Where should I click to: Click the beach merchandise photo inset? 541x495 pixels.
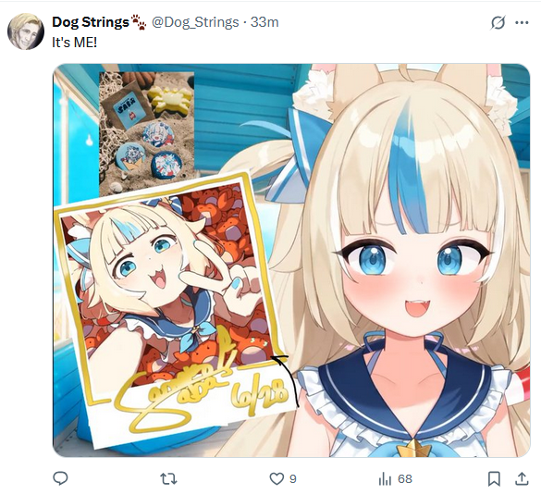pos(147,135)
